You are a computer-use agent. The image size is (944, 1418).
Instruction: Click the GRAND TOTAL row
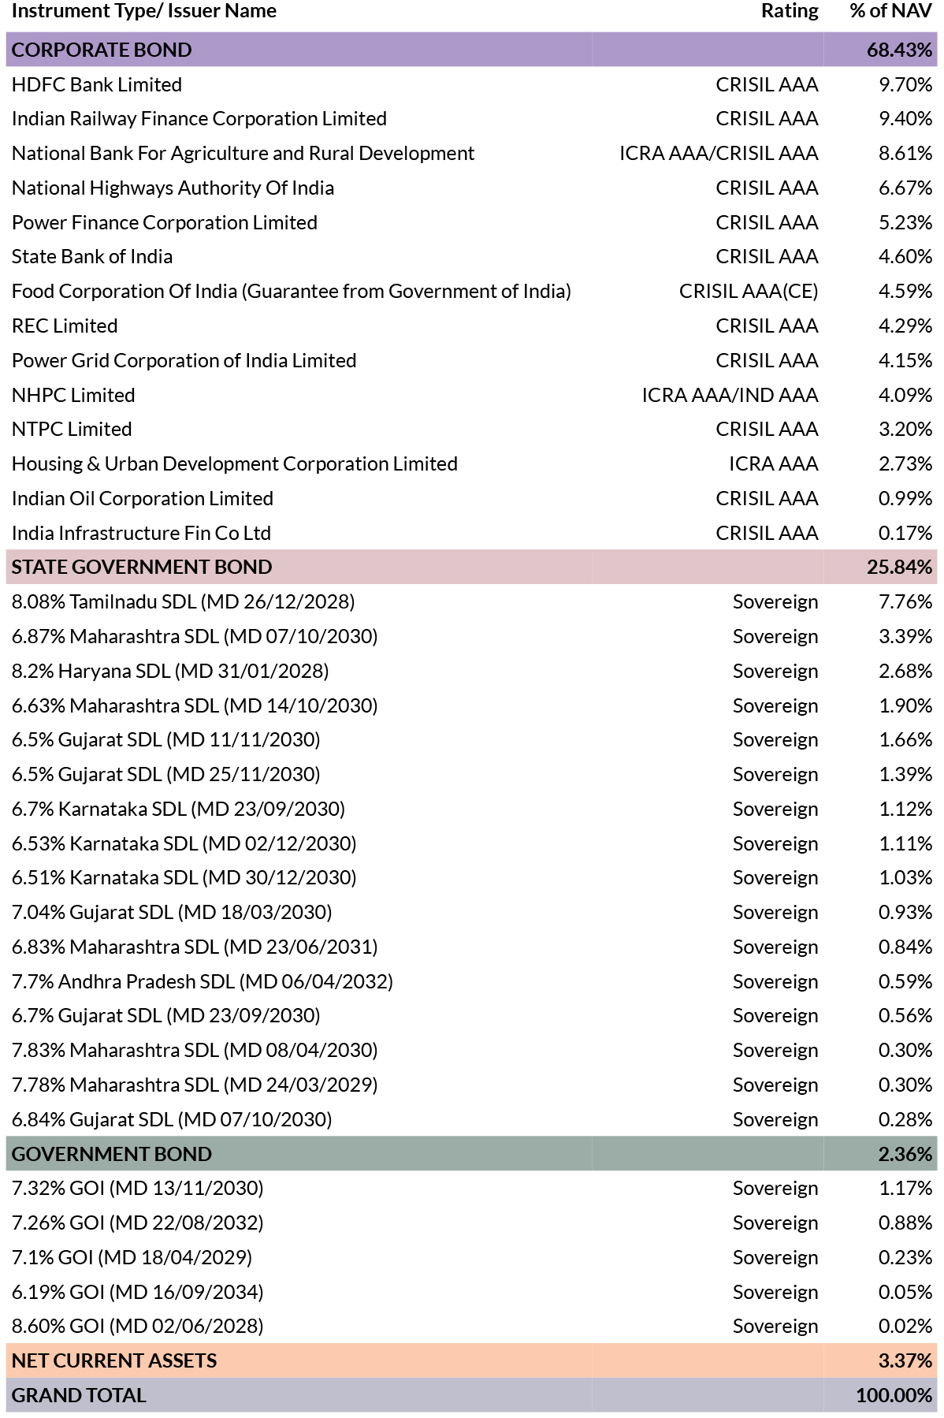79,1395
